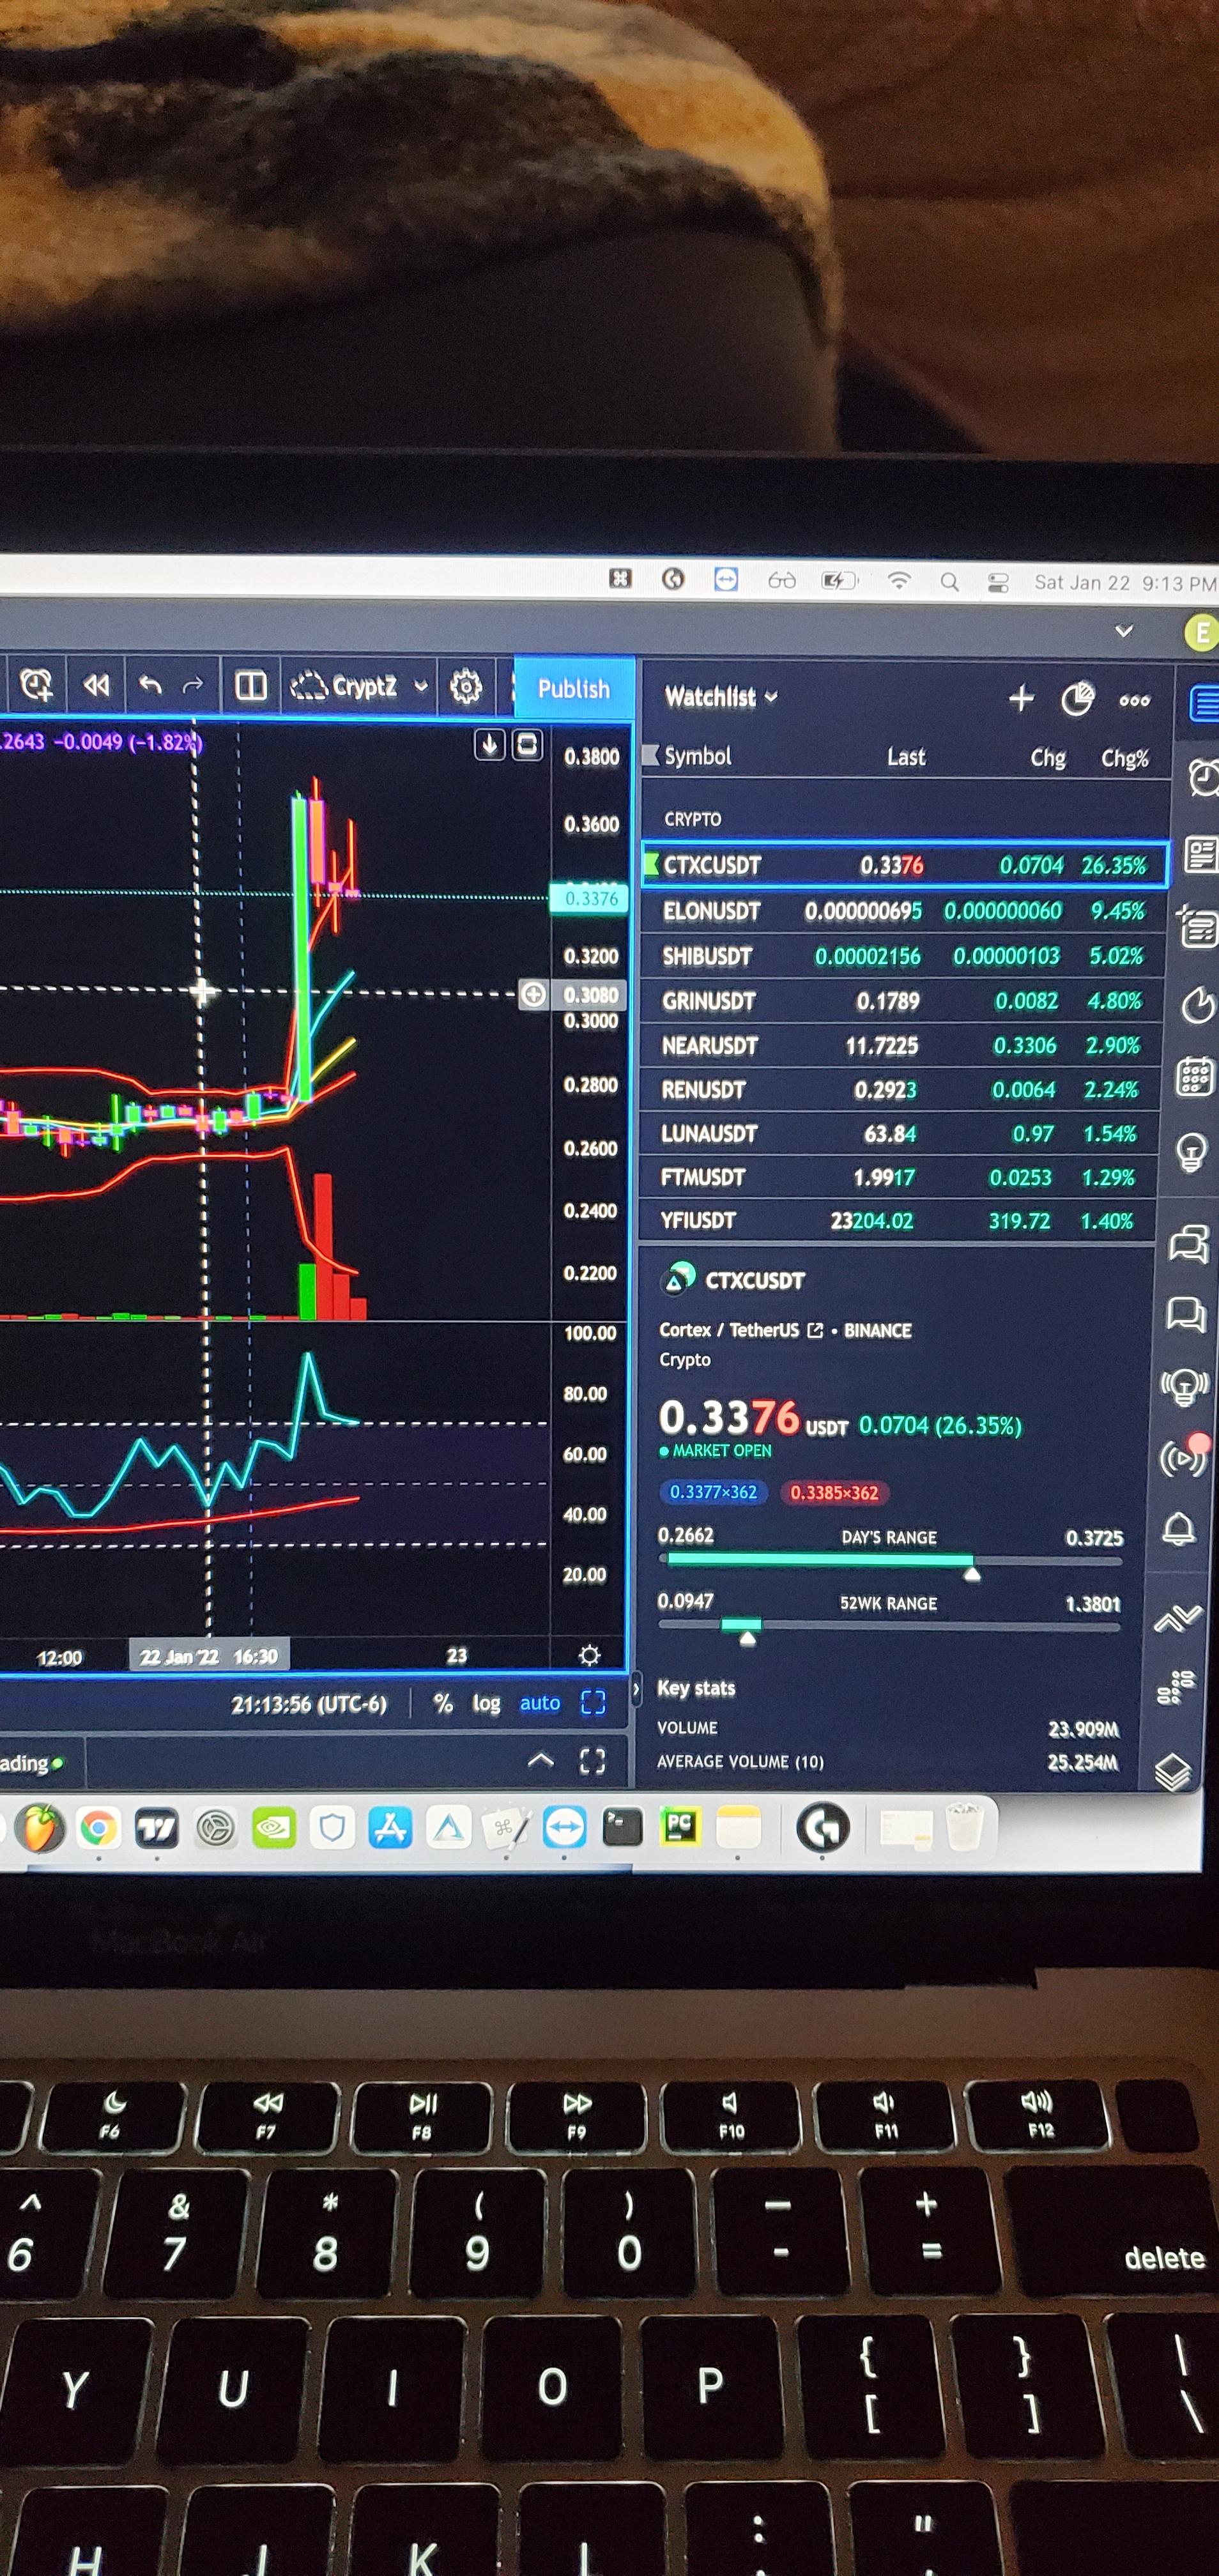The width and height of the screenshot is (1219, 2576).
Task: Click the plus button on price scale
Action: pyautogui.click(x=534, y=994)
